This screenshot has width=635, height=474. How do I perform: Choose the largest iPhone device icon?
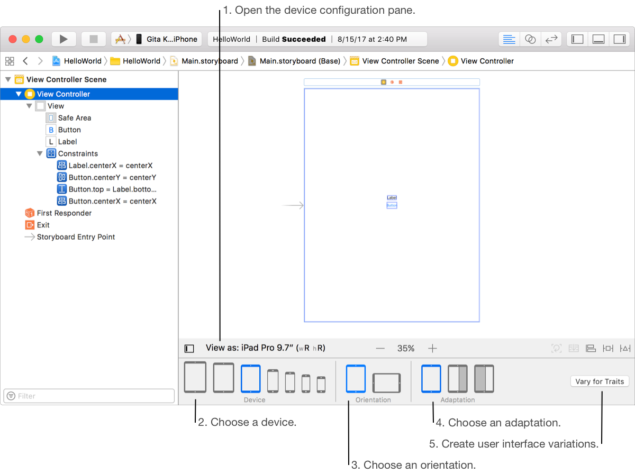pos(273,381)
